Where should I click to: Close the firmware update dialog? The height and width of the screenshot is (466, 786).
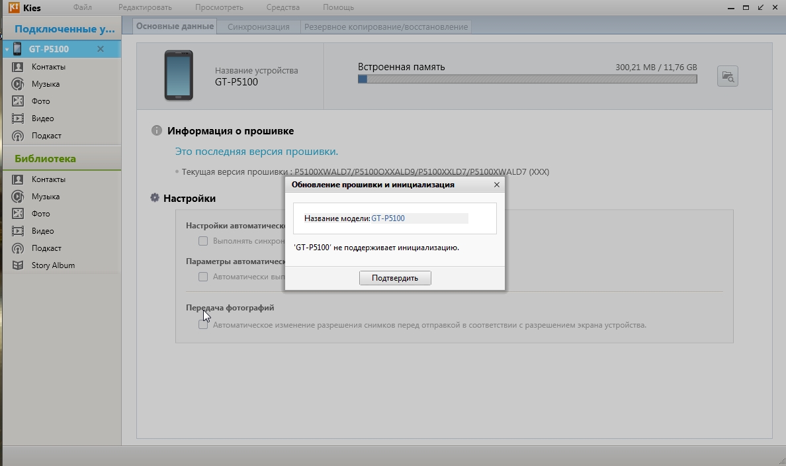coord(497,185)
